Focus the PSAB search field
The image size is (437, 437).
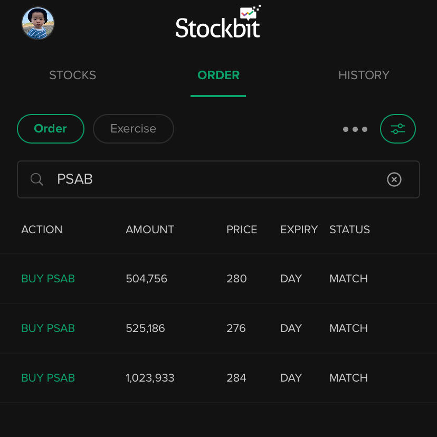[218, 179]
